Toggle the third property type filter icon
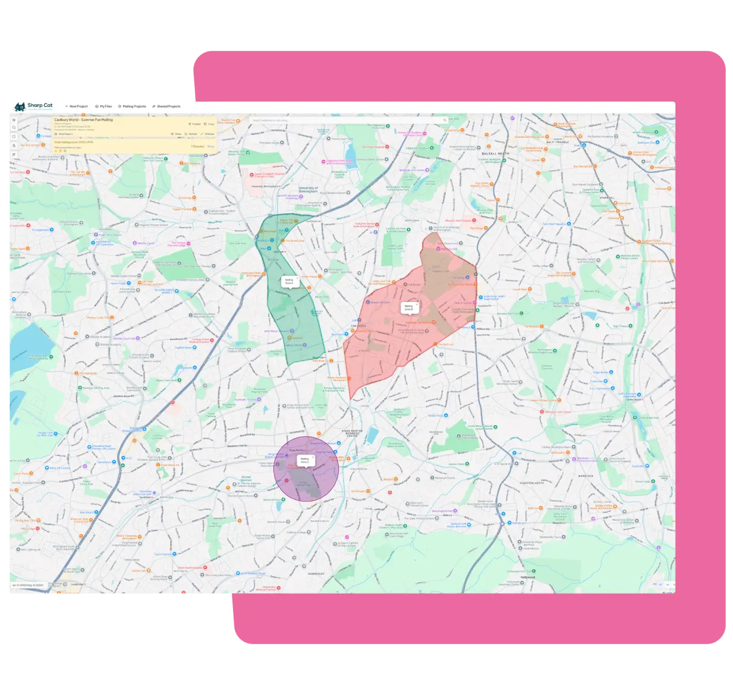This screenshot has height=695, width=733. pyautogui.click(x=65, y=151)
